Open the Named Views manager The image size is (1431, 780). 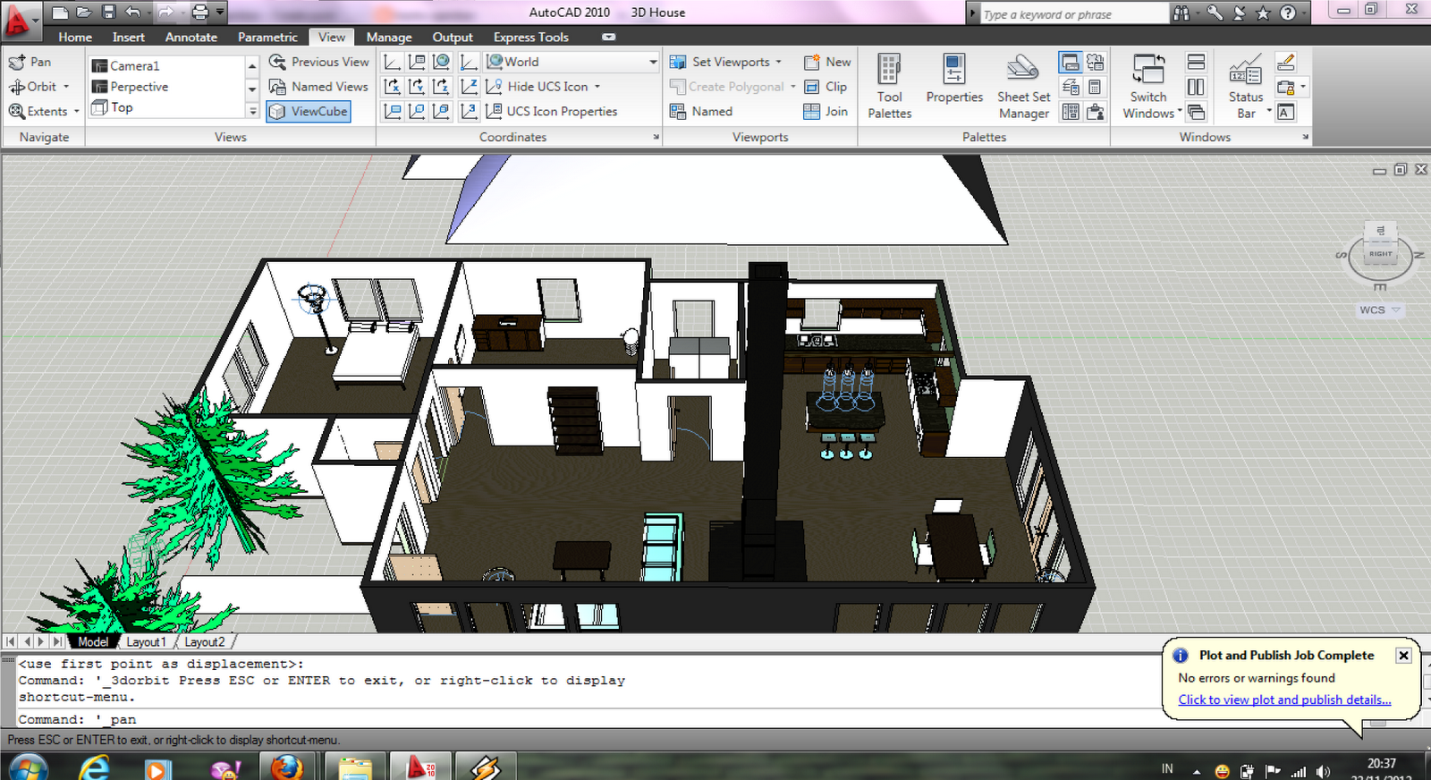pos(318,87)
